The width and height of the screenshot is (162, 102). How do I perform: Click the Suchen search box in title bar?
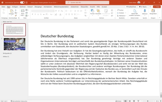[84, 2]
